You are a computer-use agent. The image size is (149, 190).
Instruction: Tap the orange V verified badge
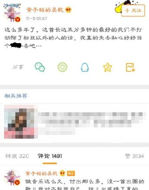click(x=18, y=20)
